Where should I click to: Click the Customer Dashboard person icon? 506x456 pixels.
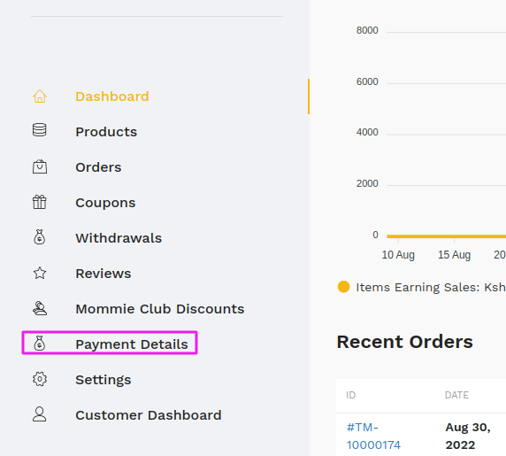pyautogui.click(x=40, y=414)
